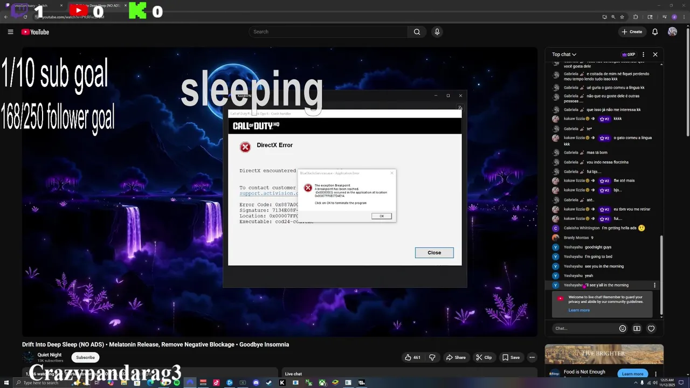
Task: Click the video title "Drift Into Deep Sleep"
Action: (x=155, y=344)
